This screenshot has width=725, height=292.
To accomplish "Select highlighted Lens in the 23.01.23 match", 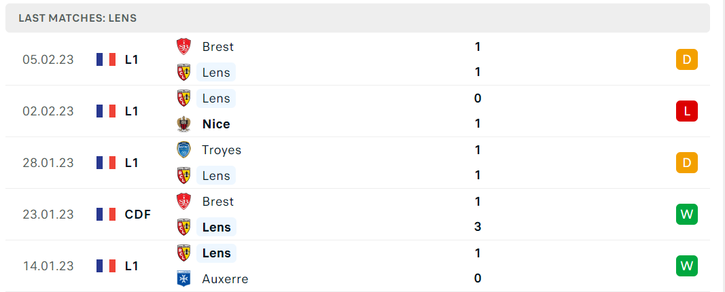I will tap(216, 227).
